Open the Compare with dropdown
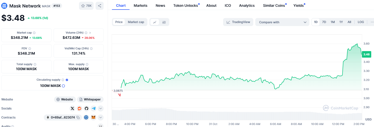Image resolution: width=374 pixels, height=127 pixels. (x=282, y=22)
